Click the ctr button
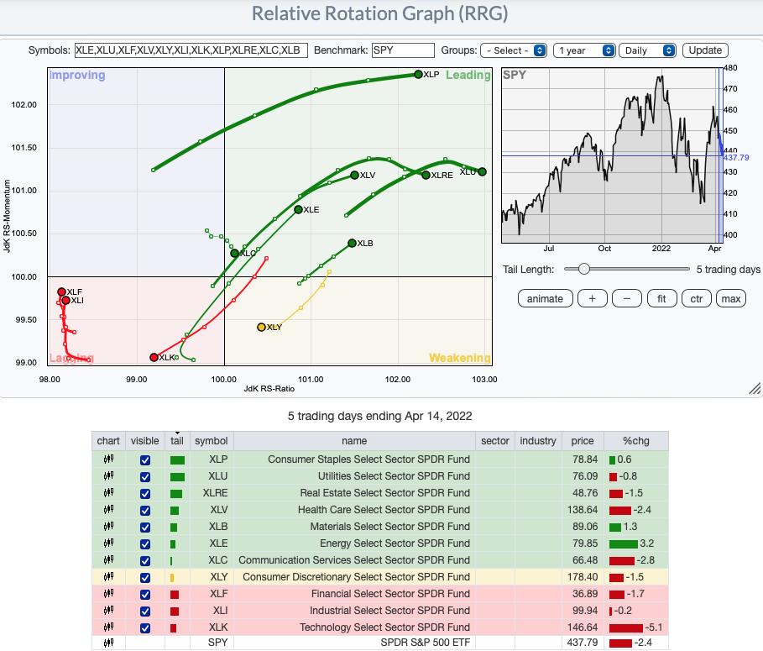The width and height of the screenshot is (763, 651). click(697, 298)
